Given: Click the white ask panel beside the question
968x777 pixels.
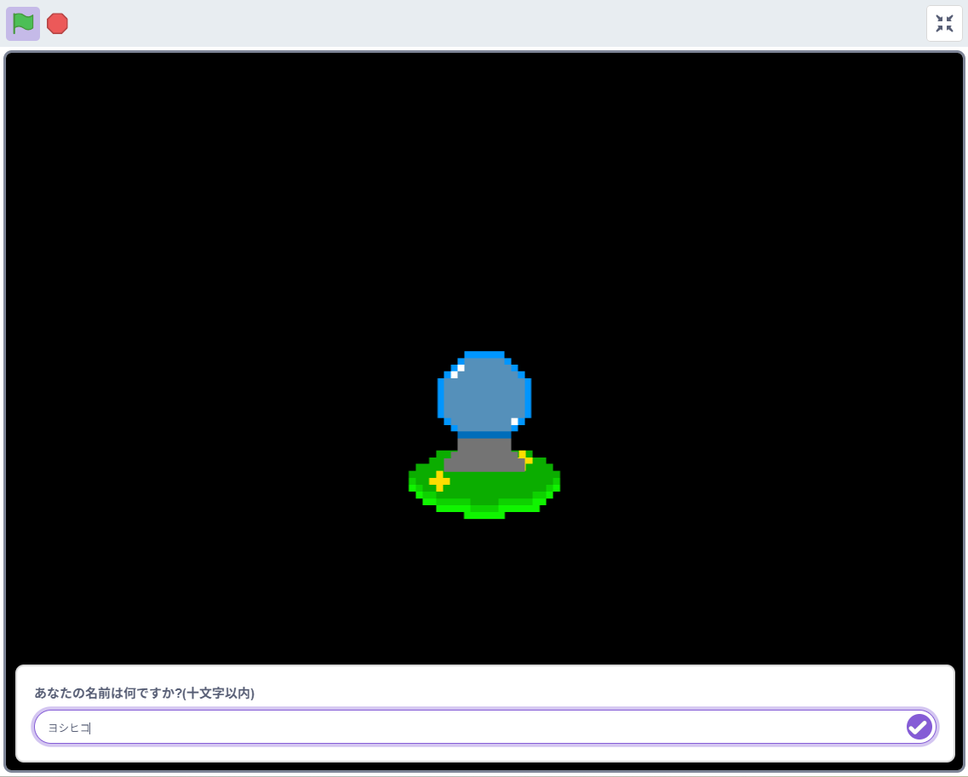Looking at the screenshot, I should pyautogui.click(x=596, y=691).
